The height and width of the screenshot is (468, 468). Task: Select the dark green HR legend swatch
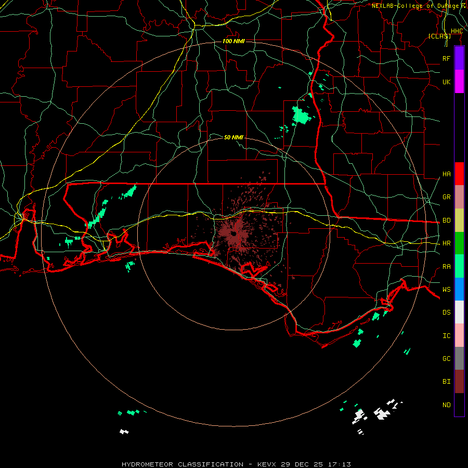(x=459, y=243)
